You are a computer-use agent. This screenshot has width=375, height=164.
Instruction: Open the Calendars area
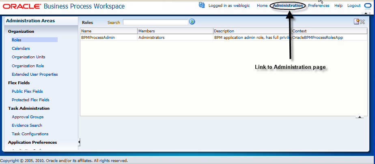(21, 49)
